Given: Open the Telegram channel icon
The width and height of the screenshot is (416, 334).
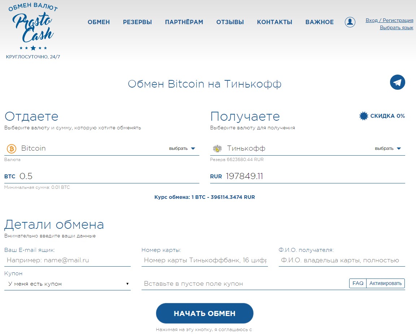Looking at the screenshot, I should point(397,83).
